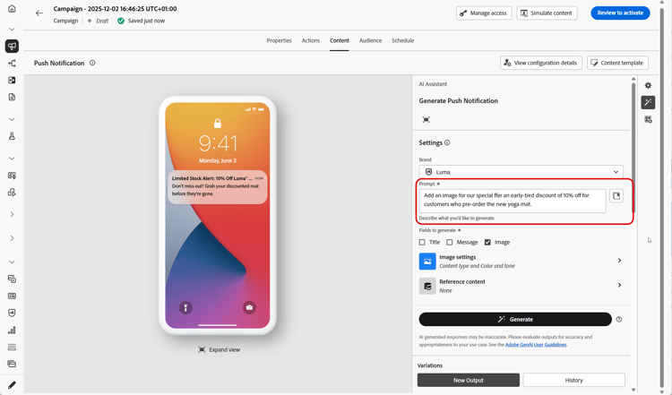This screenshot has height=395, width=672.
Task: Click the right rail icon below the wand
Action: tap(648, 119)
